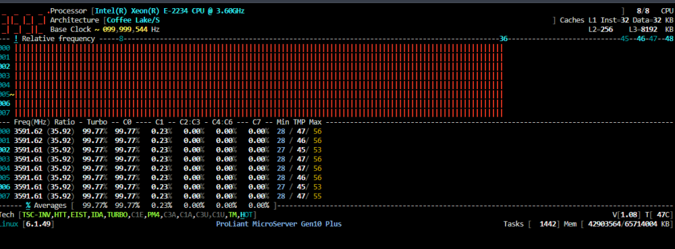The height and width of the screenshot is (249, 675).
Task: Click the TSC-INV tech flag
Action: tap(36, 215)
